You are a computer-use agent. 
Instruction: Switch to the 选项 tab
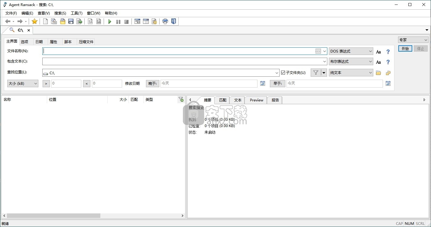[24, 42]
